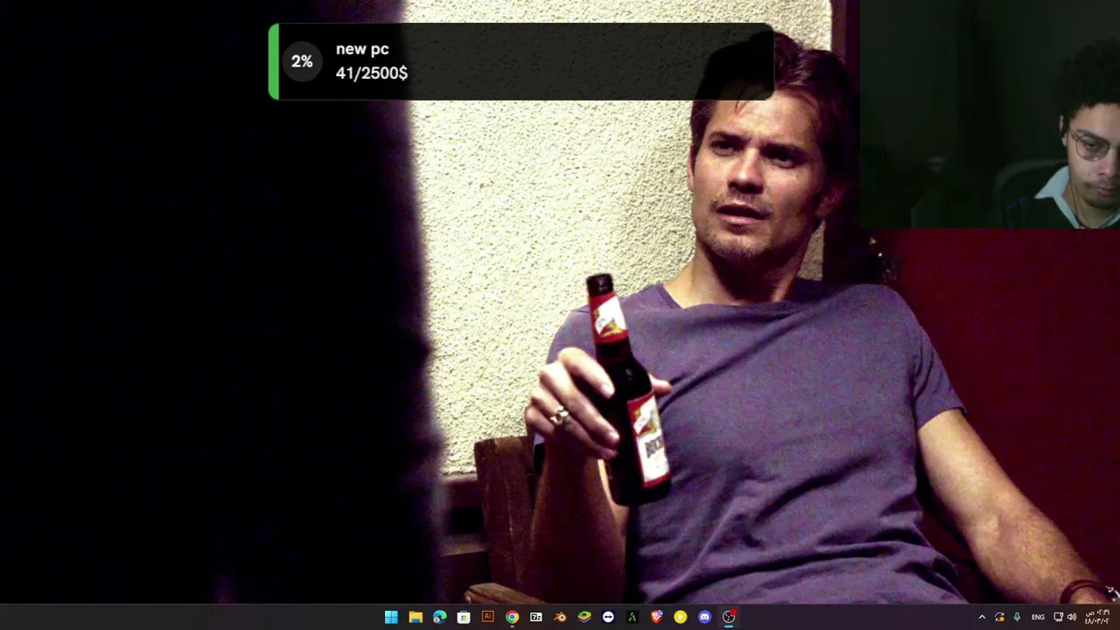Open network settings from the tray
Screen dimensions: 1120x630
(x=1059, y=617)
